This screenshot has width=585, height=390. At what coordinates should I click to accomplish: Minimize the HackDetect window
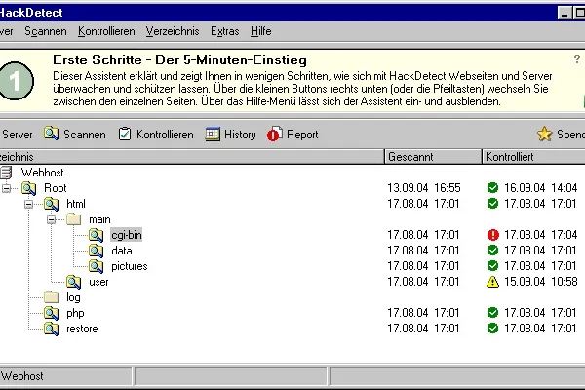565,13
